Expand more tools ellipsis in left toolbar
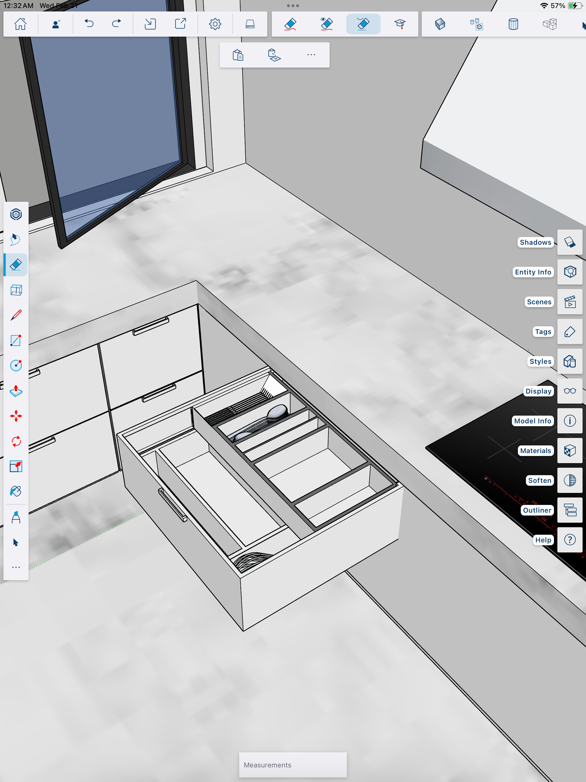The width and height of the screenshot is (586, 782). pos(16,567)
